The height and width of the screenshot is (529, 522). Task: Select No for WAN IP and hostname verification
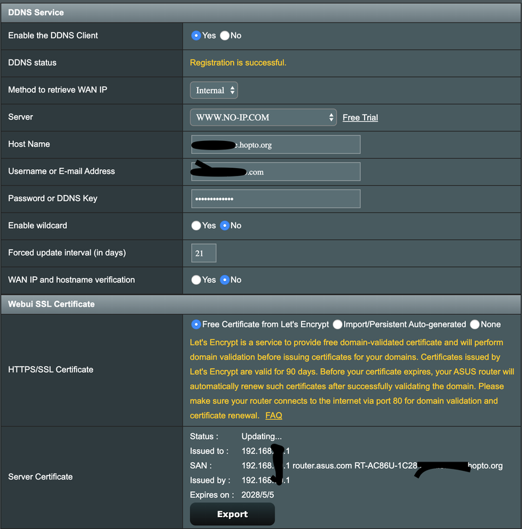224,280
